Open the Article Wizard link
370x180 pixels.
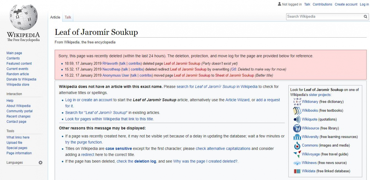(x=237, y=100)
